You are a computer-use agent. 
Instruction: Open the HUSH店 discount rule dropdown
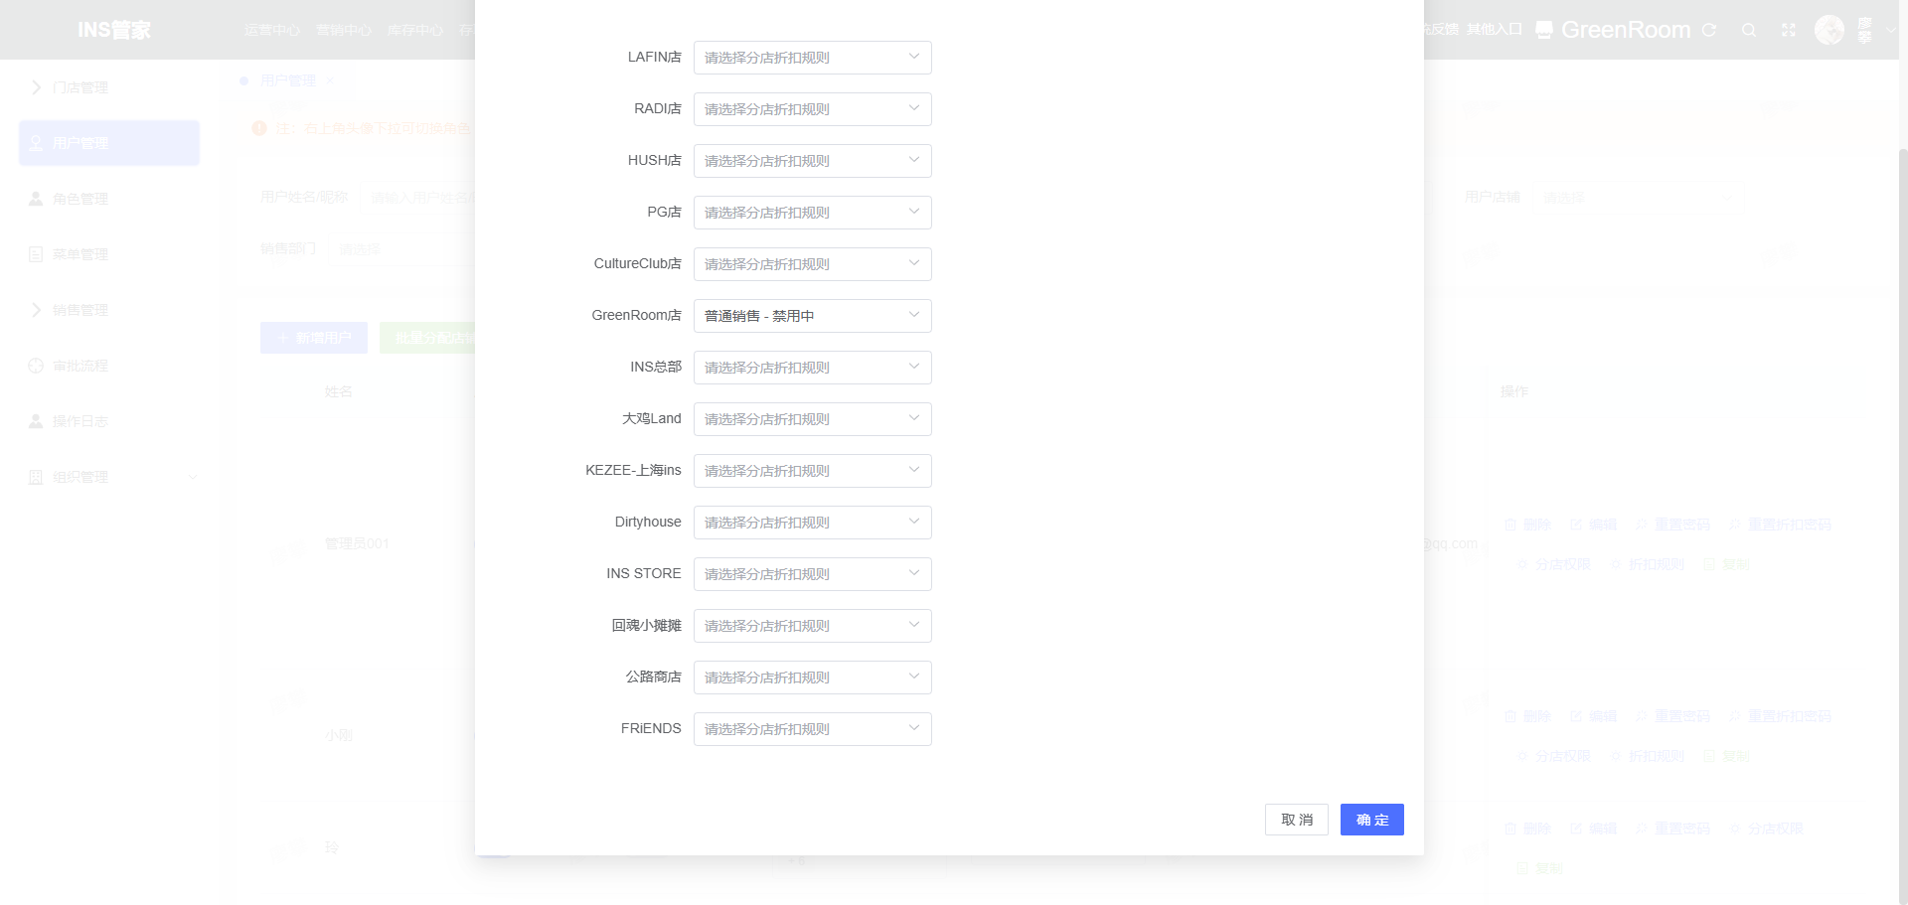click(x=812, y=161)
